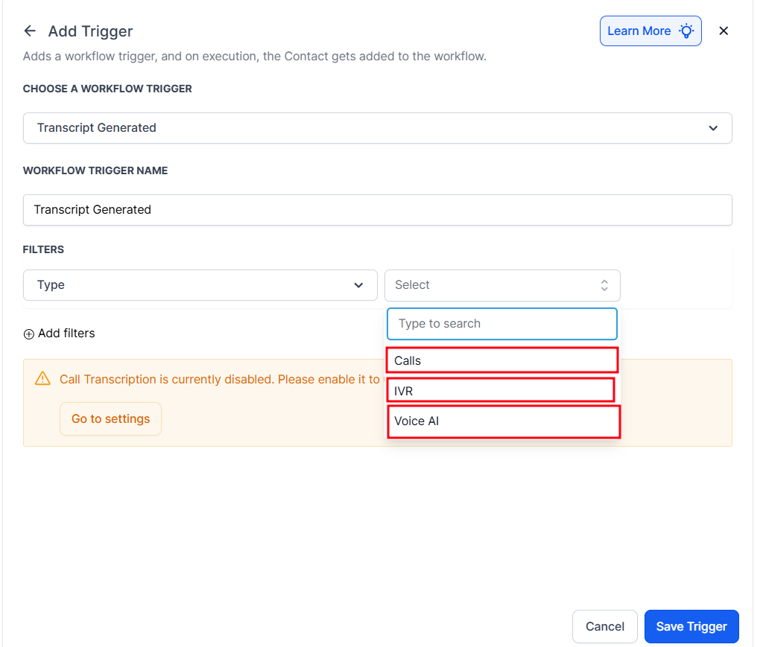Select IVR from the dropdown list

(500, 390)
